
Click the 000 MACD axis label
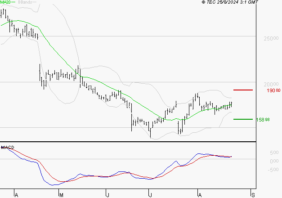tap(274, 161)
